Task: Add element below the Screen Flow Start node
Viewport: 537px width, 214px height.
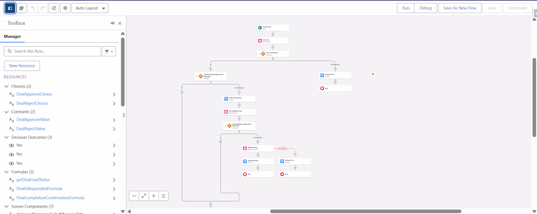Action: [273, 34]
